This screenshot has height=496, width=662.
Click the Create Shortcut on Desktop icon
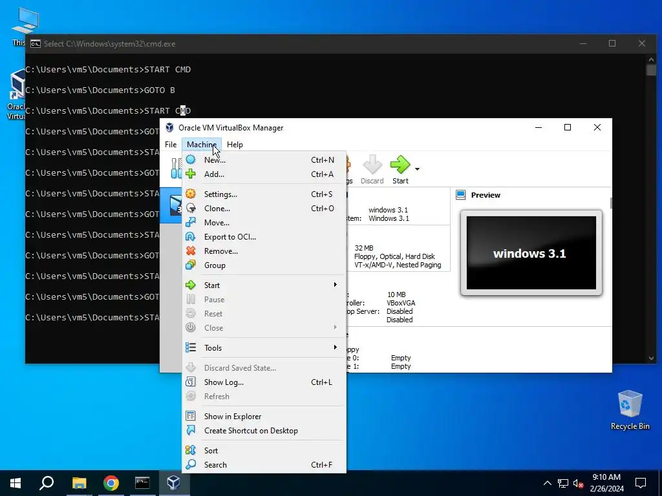pyautogui.click(x=191, y=430)
